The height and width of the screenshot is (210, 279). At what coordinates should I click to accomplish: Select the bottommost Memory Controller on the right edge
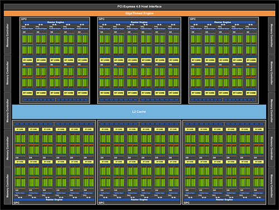point(271,186)
